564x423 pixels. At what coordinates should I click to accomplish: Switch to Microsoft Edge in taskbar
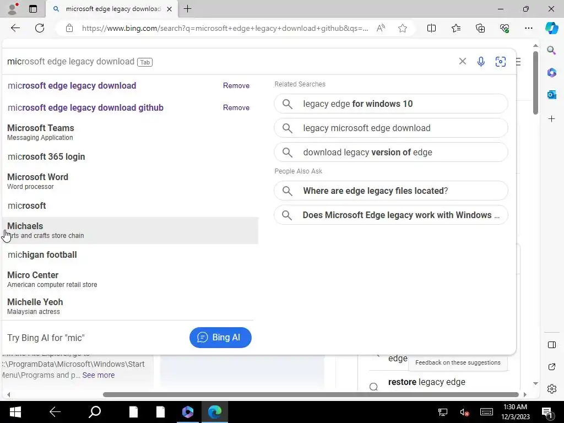(x=215, y=412)
